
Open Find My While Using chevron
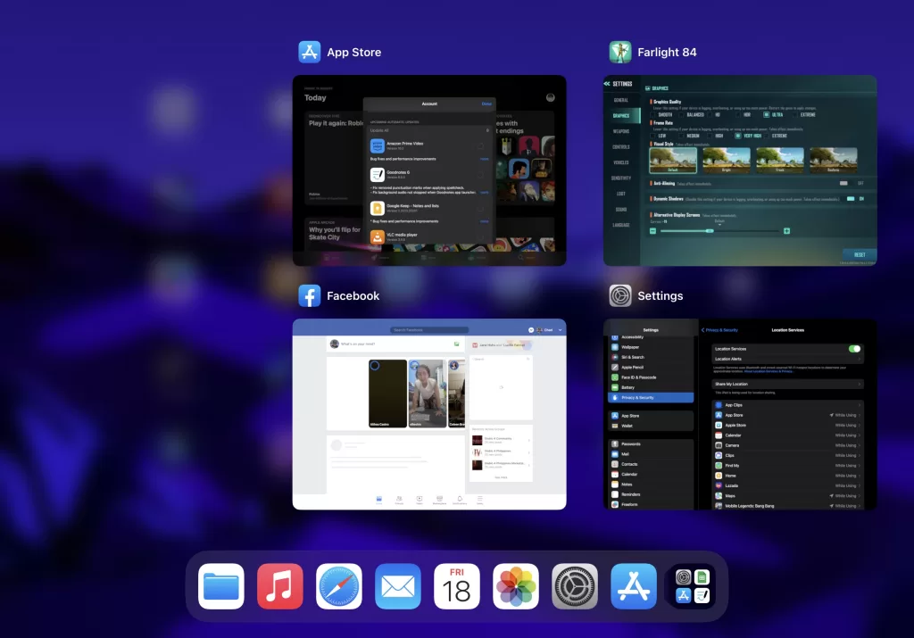click(x=859, y=466)
